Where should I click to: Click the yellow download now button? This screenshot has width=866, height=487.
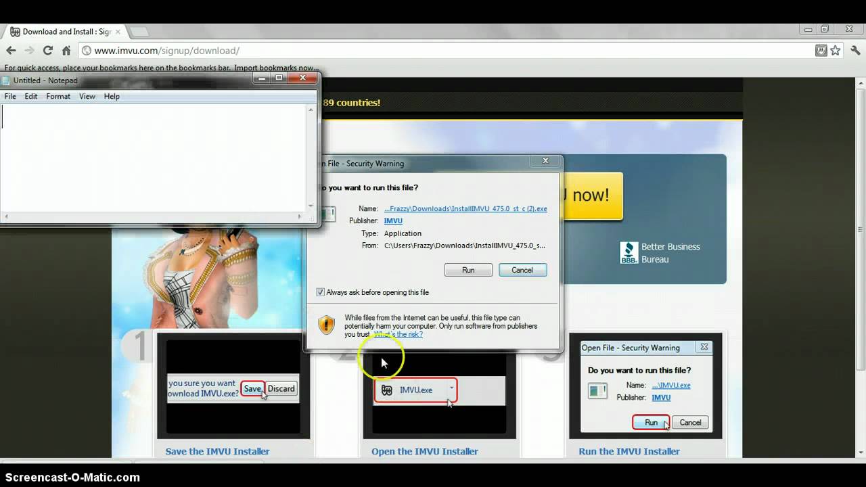pos(592,195)
